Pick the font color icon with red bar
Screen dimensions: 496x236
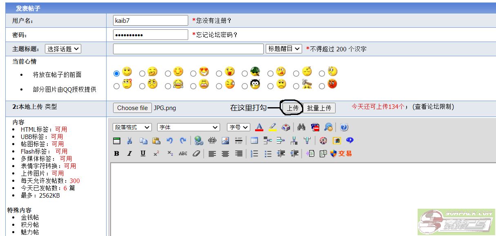[x=259, y=127]
